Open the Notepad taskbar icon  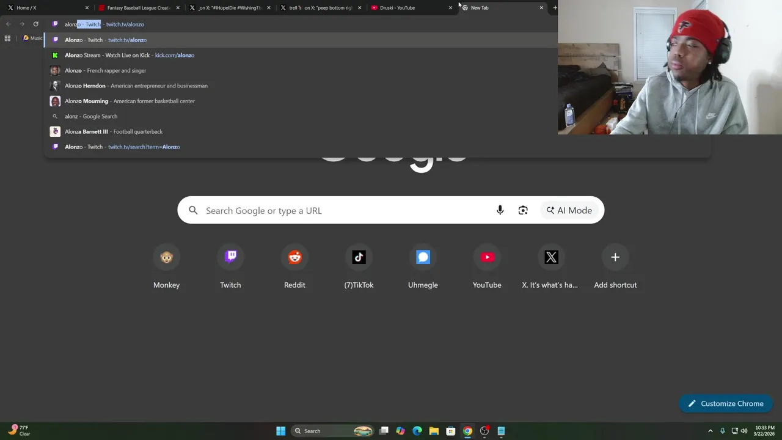(501, 431)
